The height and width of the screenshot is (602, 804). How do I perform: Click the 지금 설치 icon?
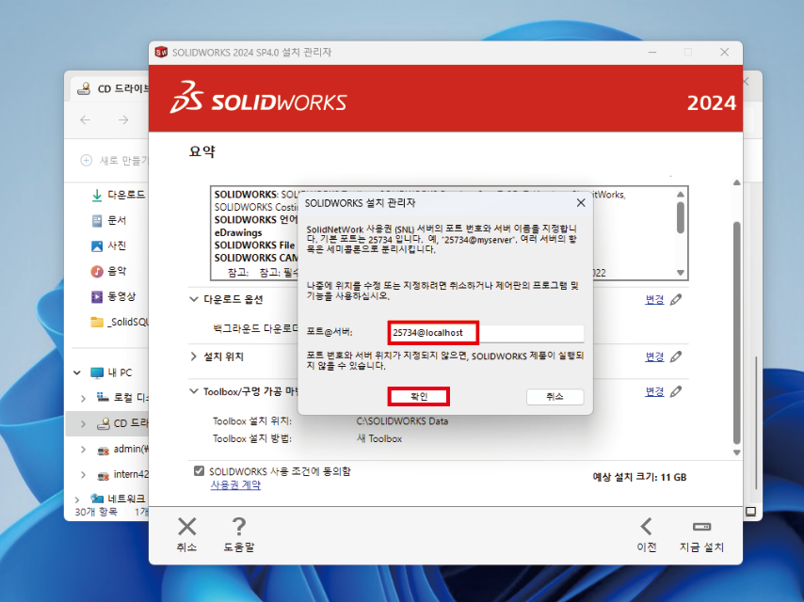point(701,526)
